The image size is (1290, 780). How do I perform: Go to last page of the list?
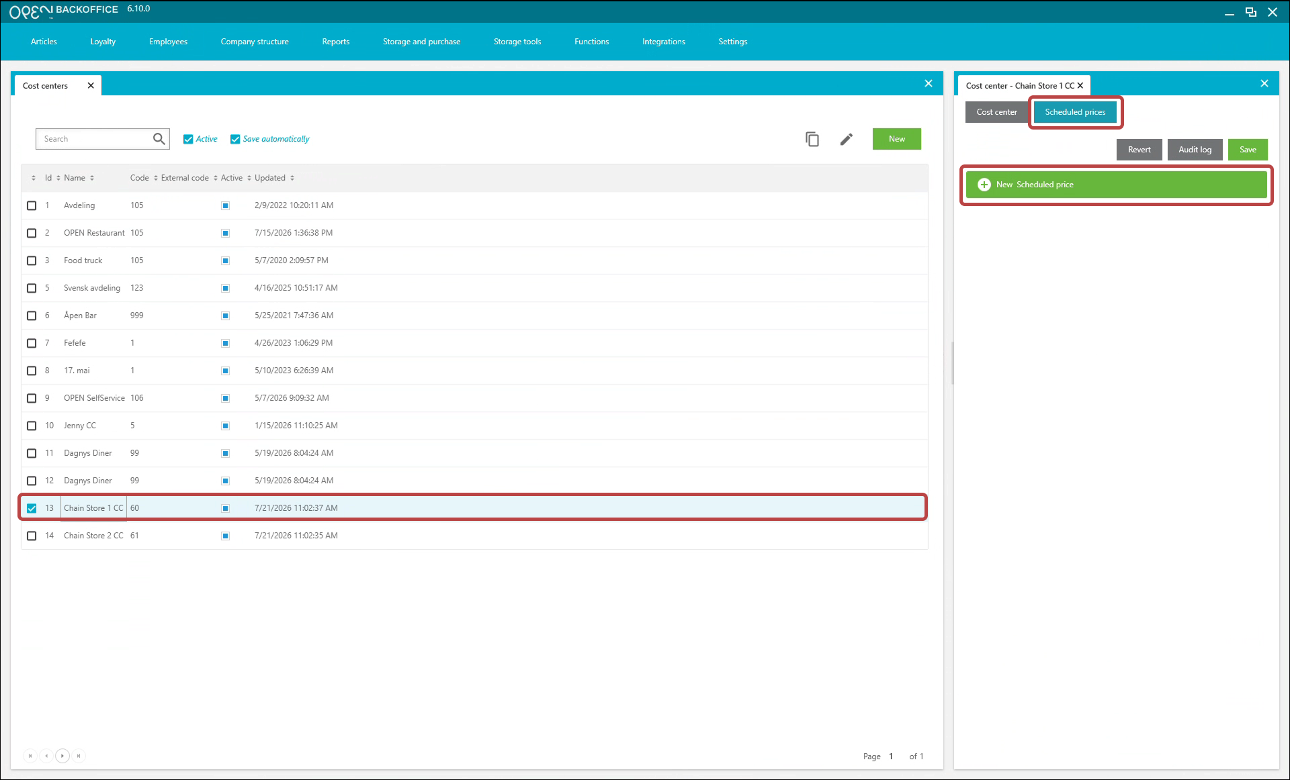pyautogui.click(x=79, y=756)
